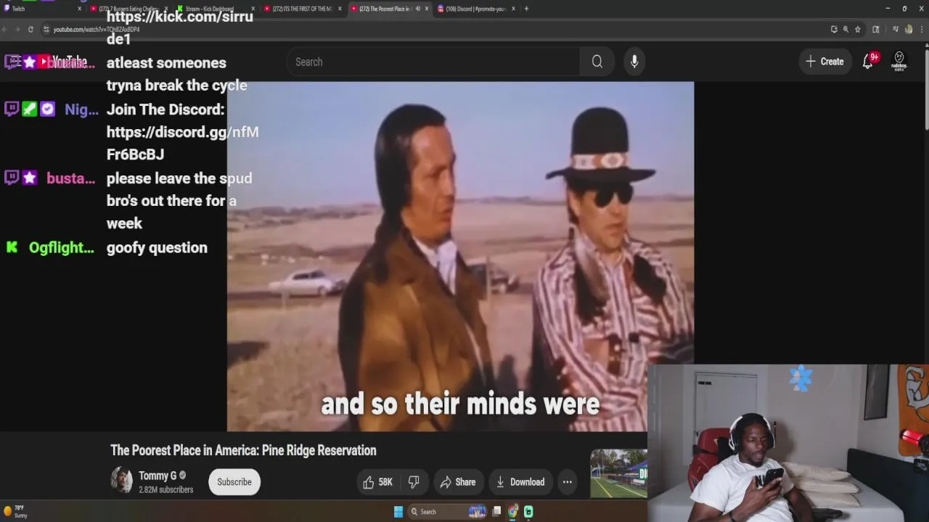Click the Subscribe button
The height and width of the screenshot is (522, 929).
click(234, 482)
